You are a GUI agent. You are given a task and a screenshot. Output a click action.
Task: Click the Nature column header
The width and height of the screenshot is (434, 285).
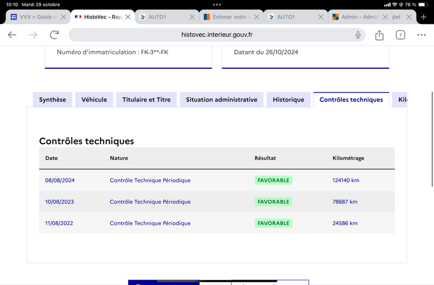(119, 158)
